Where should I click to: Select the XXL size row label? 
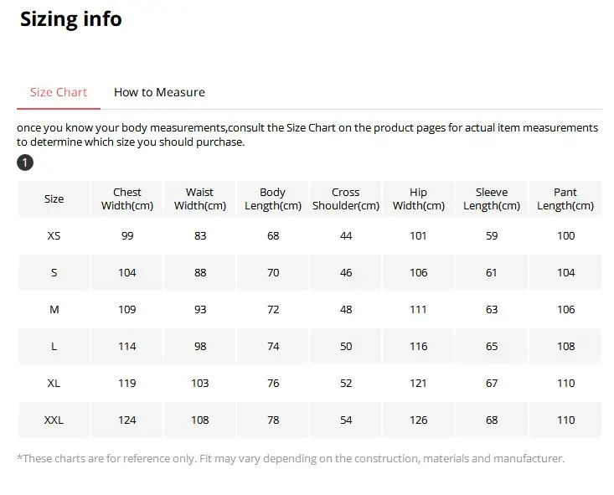pos(54,420)
